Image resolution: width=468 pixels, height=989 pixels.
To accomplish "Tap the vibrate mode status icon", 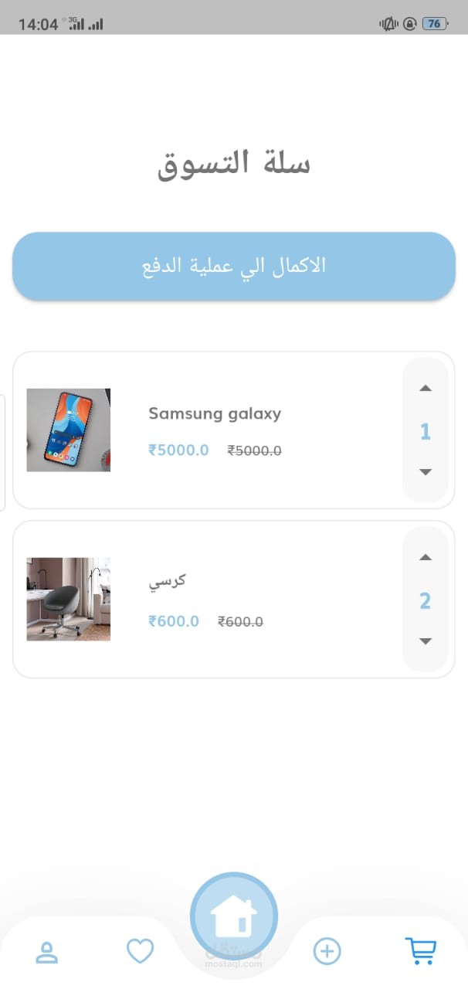I will click(388, 24).
